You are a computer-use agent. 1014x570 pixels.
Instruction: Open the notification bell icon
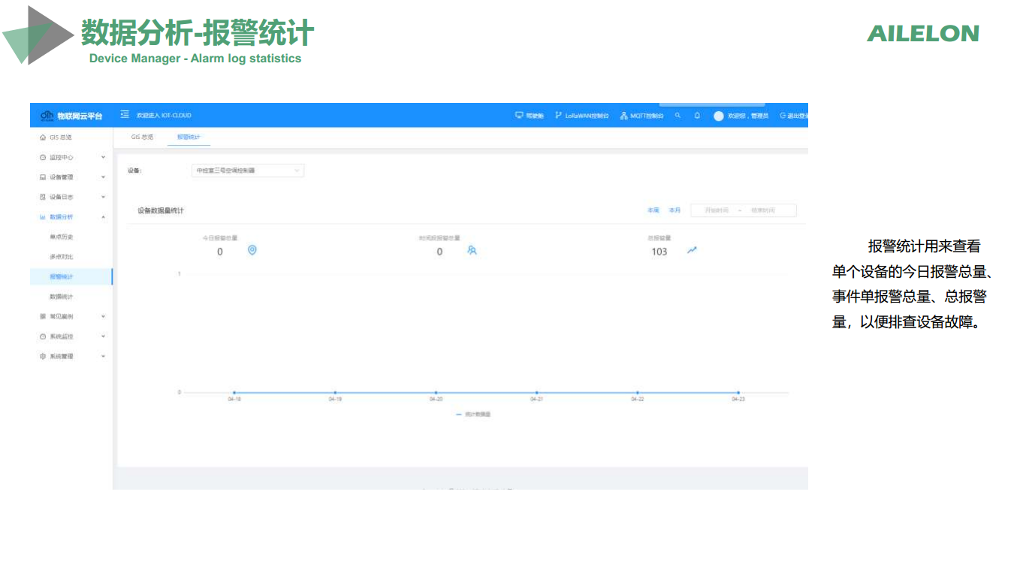point(697,116)
